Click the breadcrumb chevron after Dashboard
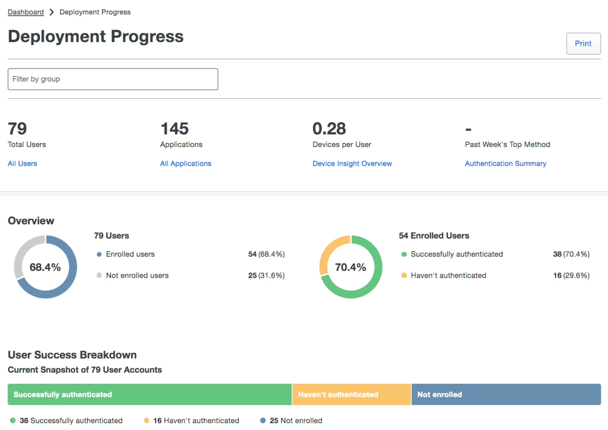 (52, 12)
